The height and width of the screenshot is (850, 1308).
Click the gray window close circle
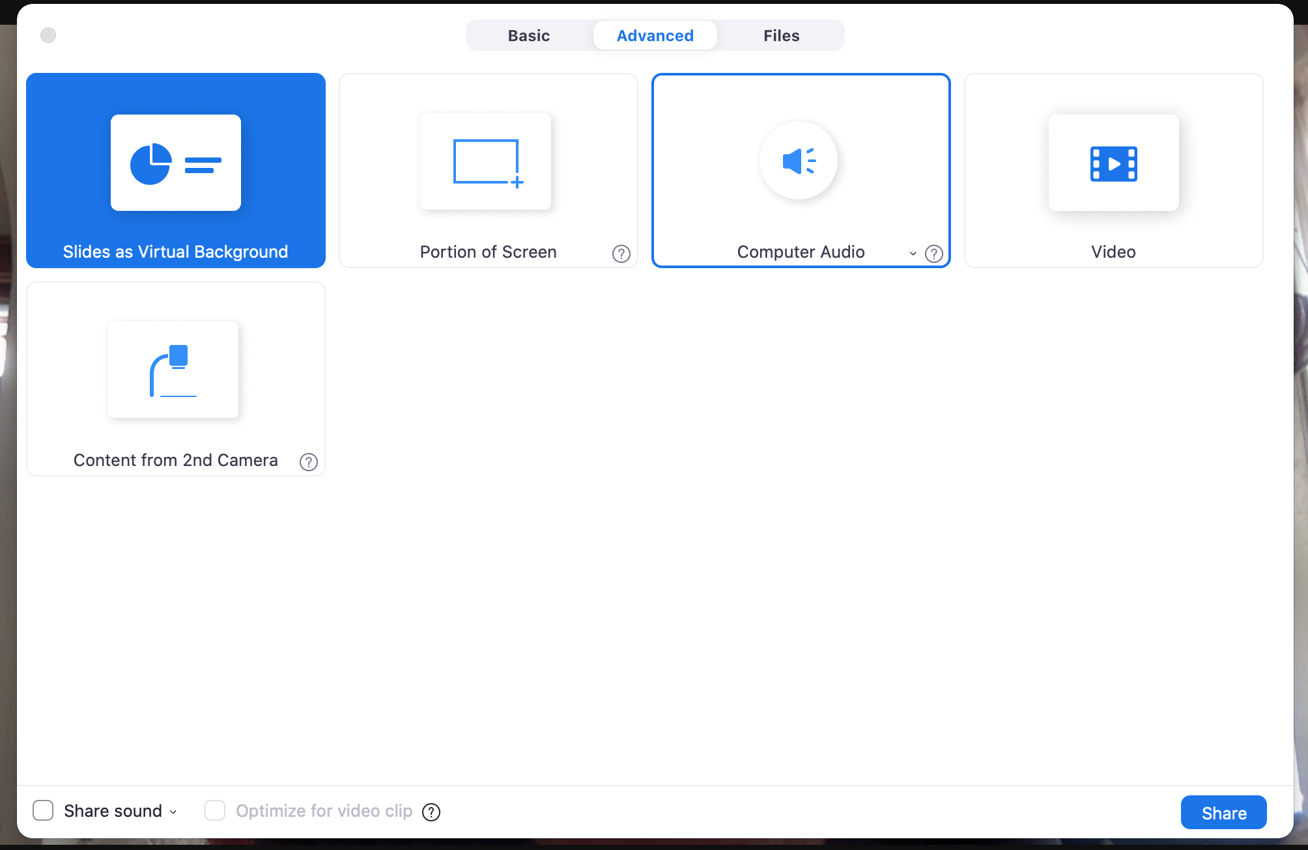(48, 35)
